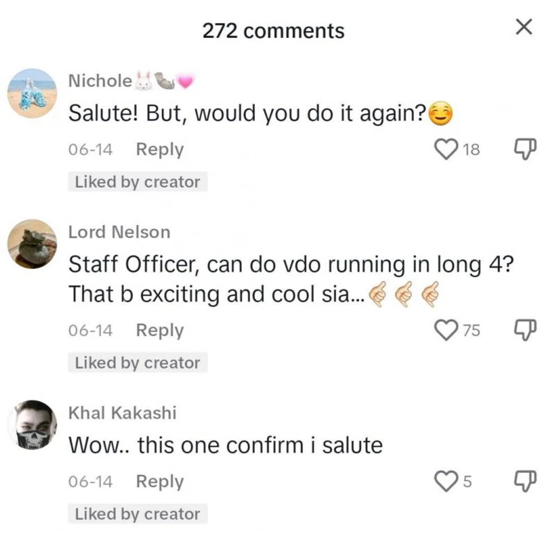Viewport: 546px width, 546px height.
Task: Open Nichole's profile picture
Action: click(32, 93)
